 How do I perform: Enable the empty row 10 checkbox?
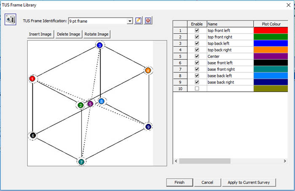point(196,89)
